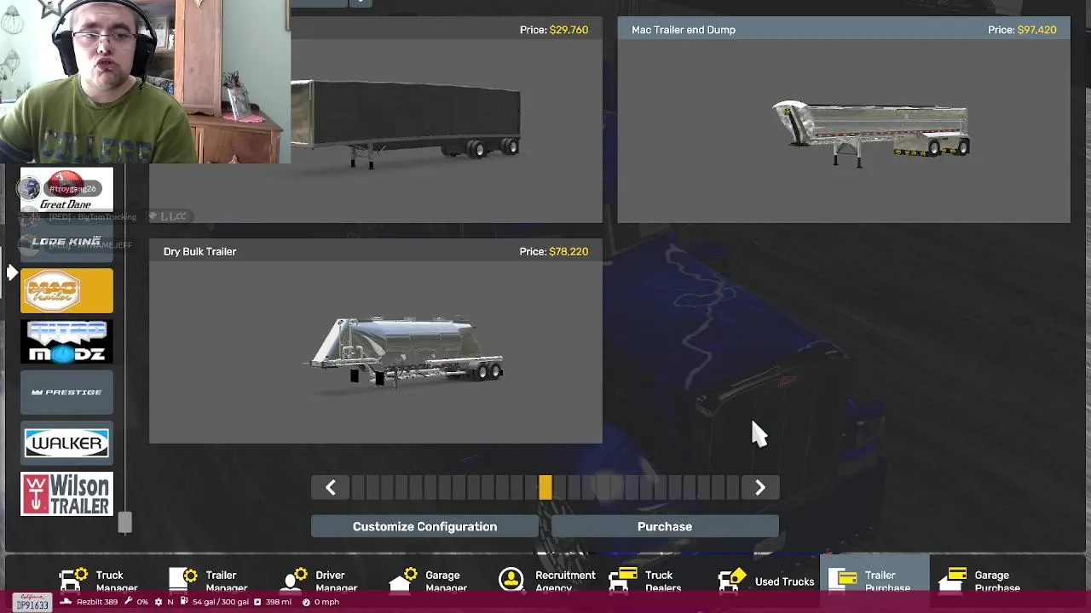Choose the Walker brand logo
This screenshot has height=613, width=1091.
coord(66,443)
